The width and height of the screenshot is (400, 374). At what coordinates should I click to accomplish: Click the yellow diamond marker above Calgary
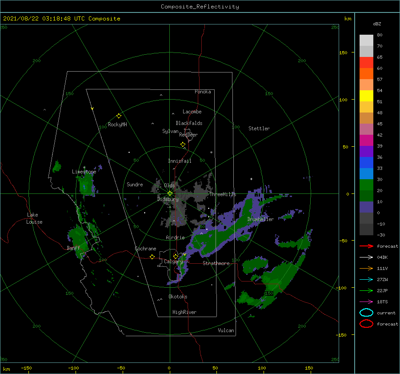176,256
